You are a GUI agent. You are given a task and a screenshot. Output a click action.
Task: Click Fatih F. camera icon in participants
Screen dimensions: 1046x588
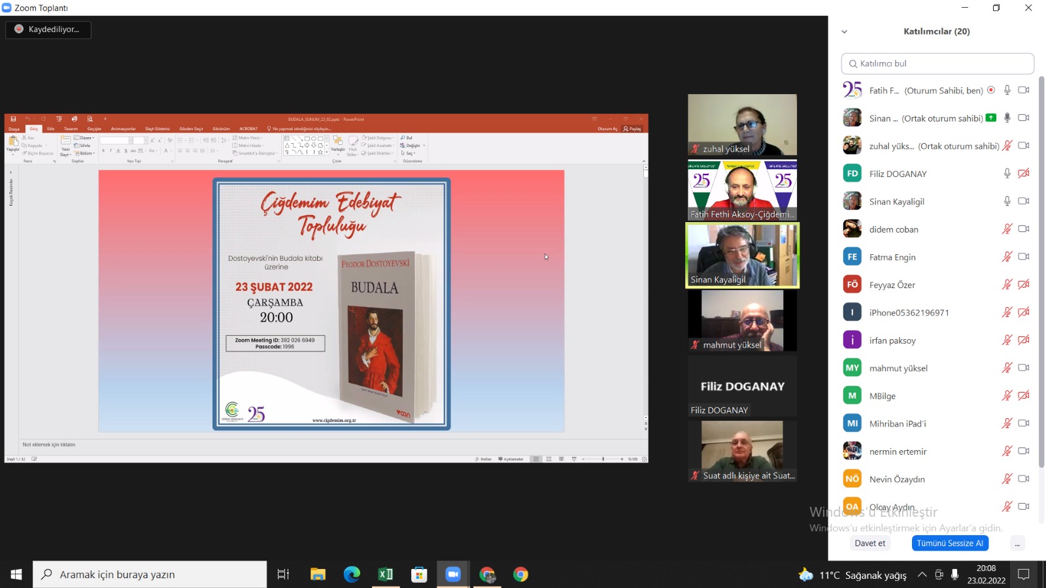click(x=1024, y=90)
